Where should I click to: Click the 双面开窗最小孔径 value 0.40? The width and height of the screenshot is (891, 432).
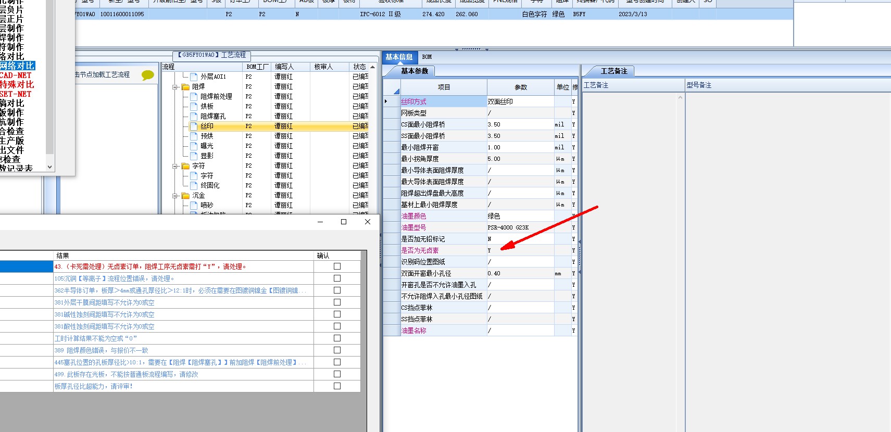tap(520, 273)
